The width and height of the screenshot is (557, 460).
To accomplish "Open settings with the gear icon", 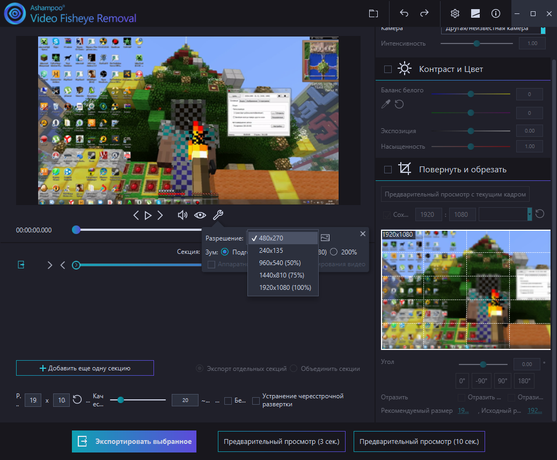I will 455,13.
